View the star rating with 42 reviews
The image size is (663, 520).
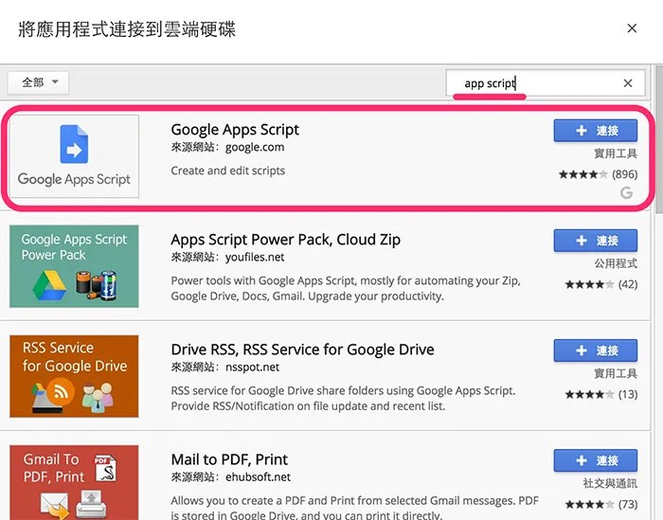point(589,284)
